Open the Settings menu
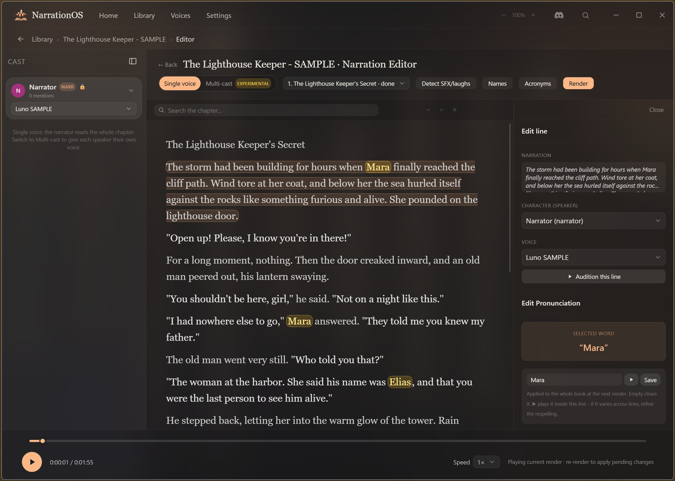Screen dimensions: 675x481 (219, 16)
